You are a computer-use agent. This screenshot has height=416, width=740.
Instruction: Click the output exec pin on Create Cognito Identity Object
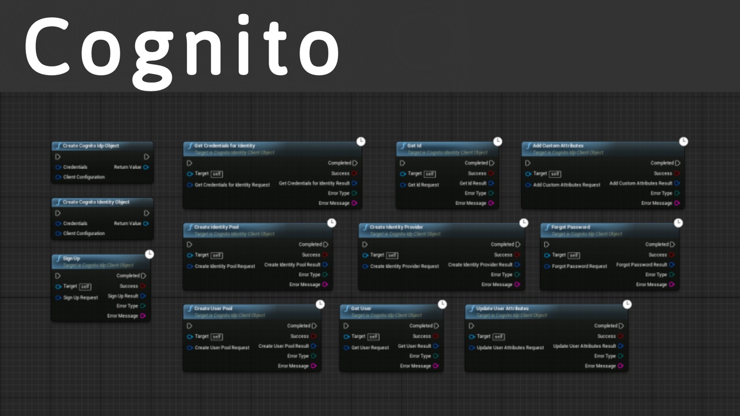(x=146, y=213)
